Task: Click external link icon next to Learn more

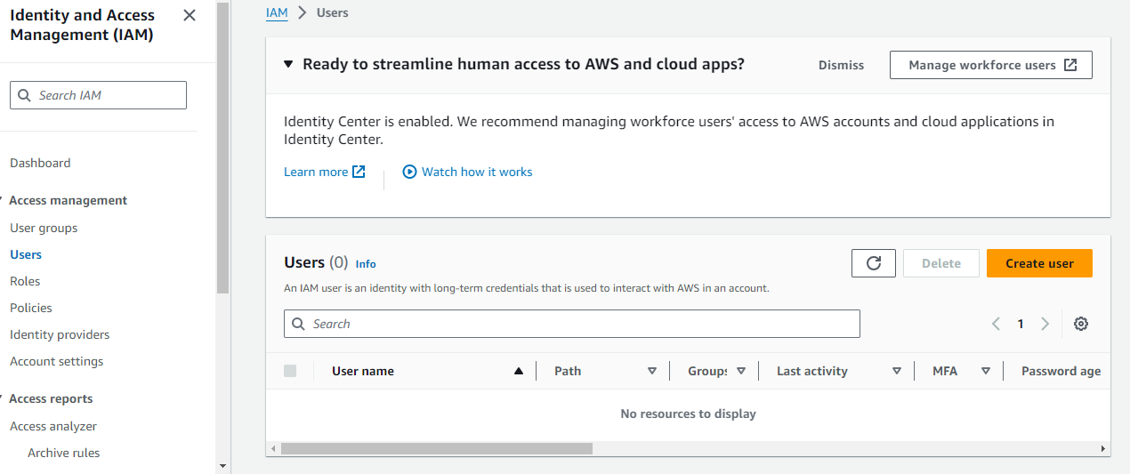Action: tap(359, 172)
